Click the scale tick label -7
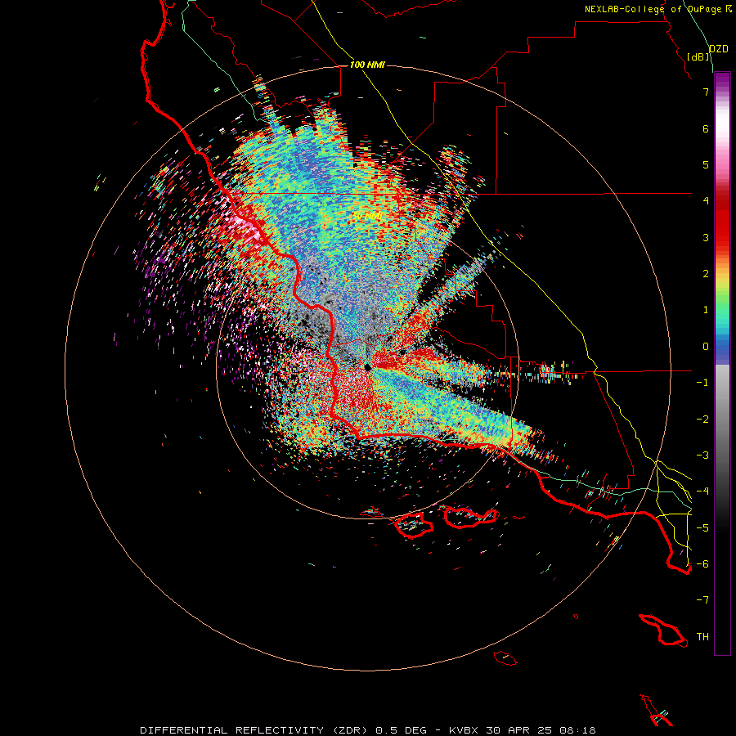The image size is (736, 736). coord(702,600)
